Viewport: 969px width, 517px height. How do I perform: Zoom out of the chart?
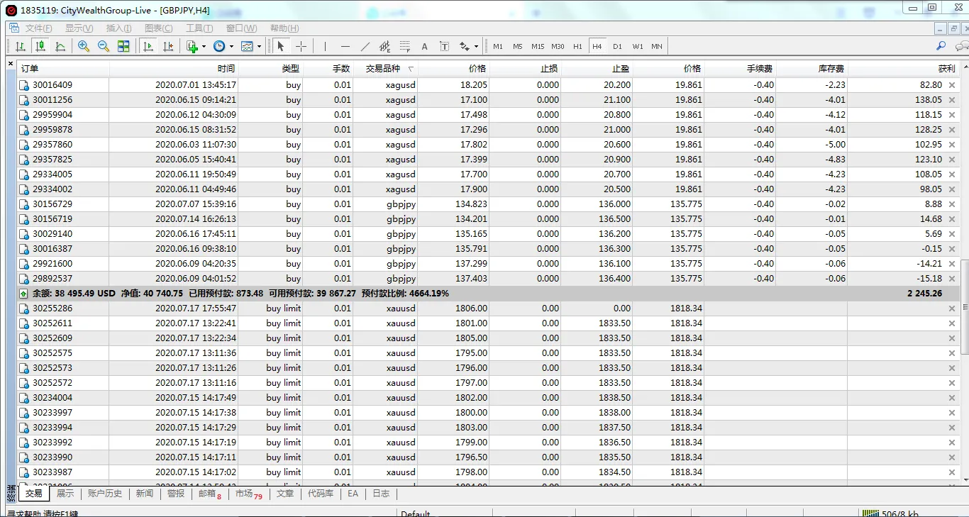pyautogui.click(x=104, y=46)
